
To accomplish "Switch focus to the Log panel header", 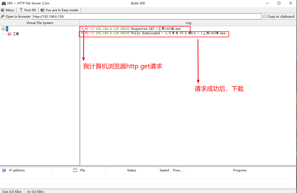I will point(188,23).
